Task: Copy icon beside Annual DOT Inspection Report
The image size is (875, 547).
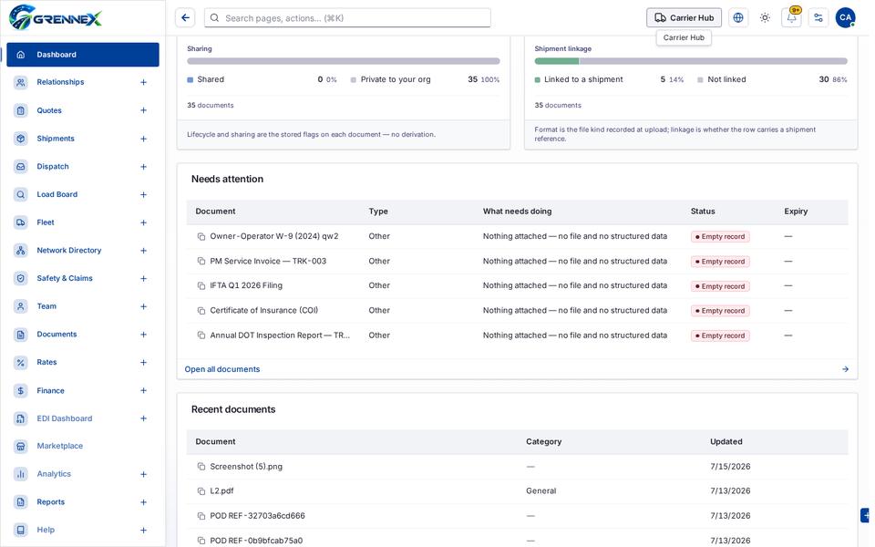Action: point(201,335)
